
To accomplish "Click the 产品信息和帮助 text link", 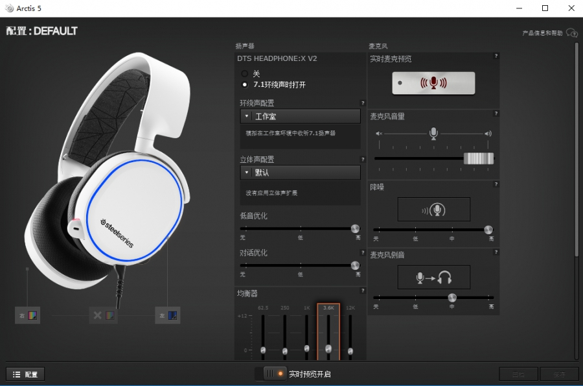I will pyautogui.click(x=542, y=33).
